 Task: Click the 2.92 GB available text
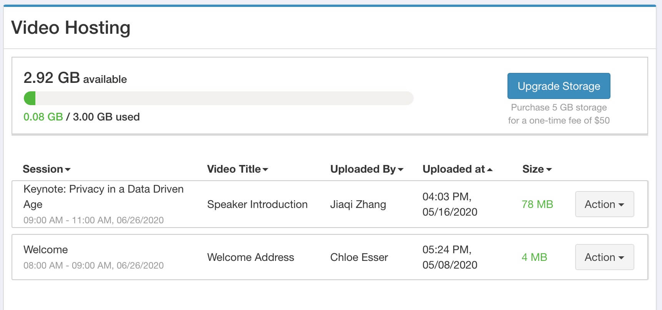[75, 78]
